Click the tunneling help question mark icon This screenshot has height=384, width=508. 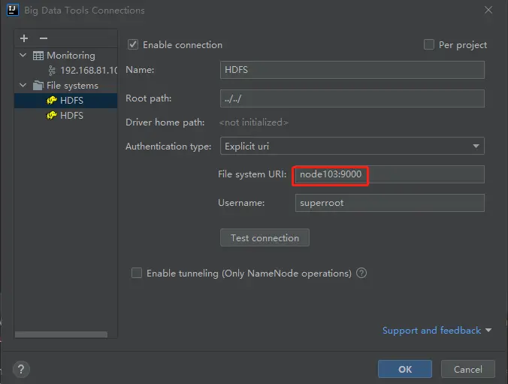pos(361,274)
